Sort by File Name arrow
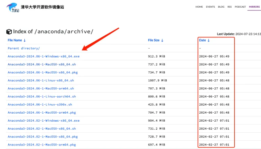Screen dimensions: 261x149 [x=25, y=40]
